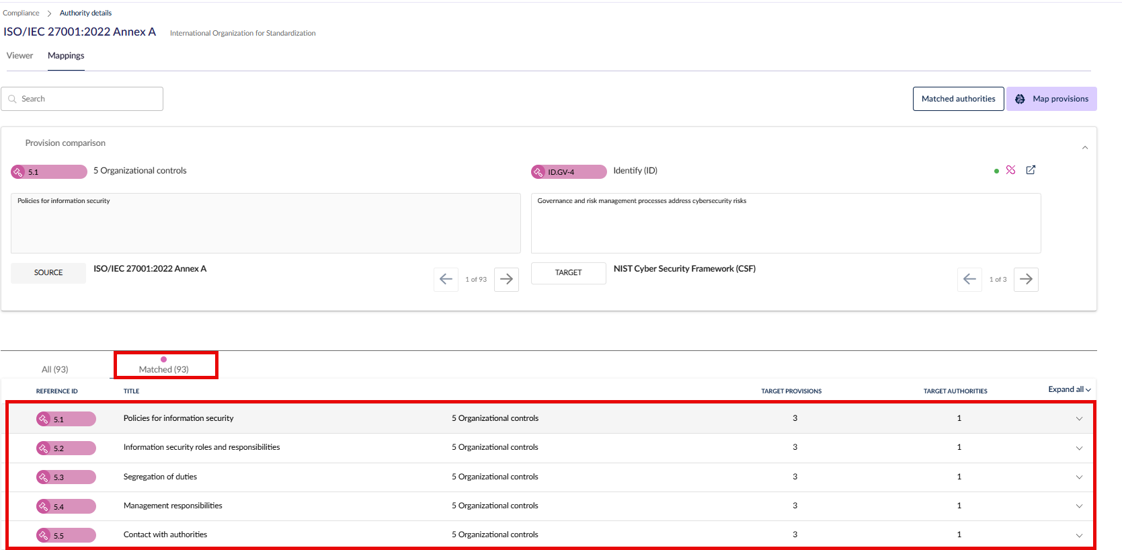Go to next target provision arrow
The height and width of the screenshot is (550, 1122).
point(1026,279)
